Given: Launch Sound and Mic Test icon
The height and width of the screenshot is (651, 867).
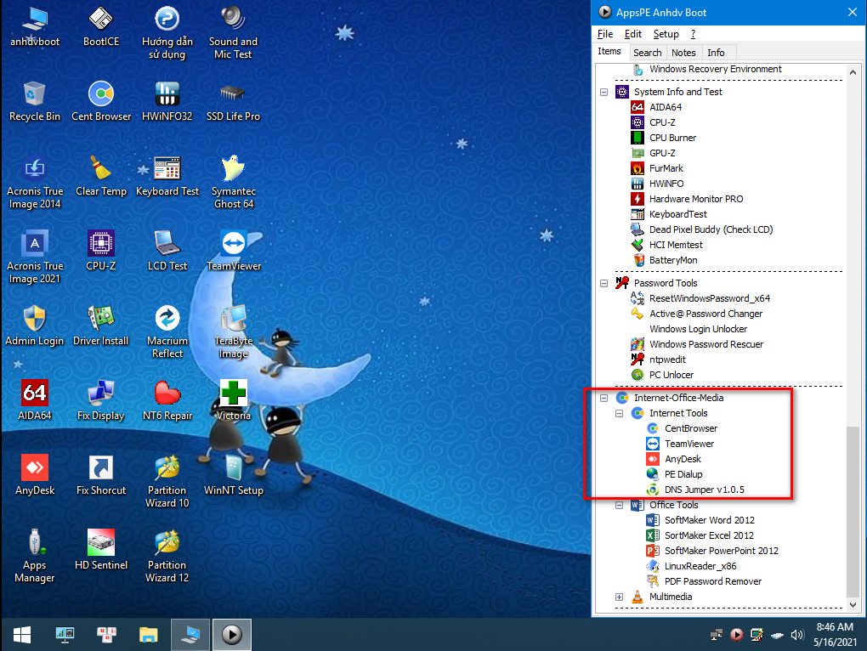Looking at the screenshot, I should point(233,32).
